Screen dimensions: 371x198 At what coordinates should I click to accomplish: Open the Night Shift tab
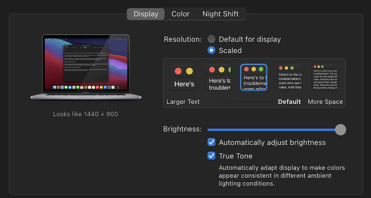[x=220, y=14]
